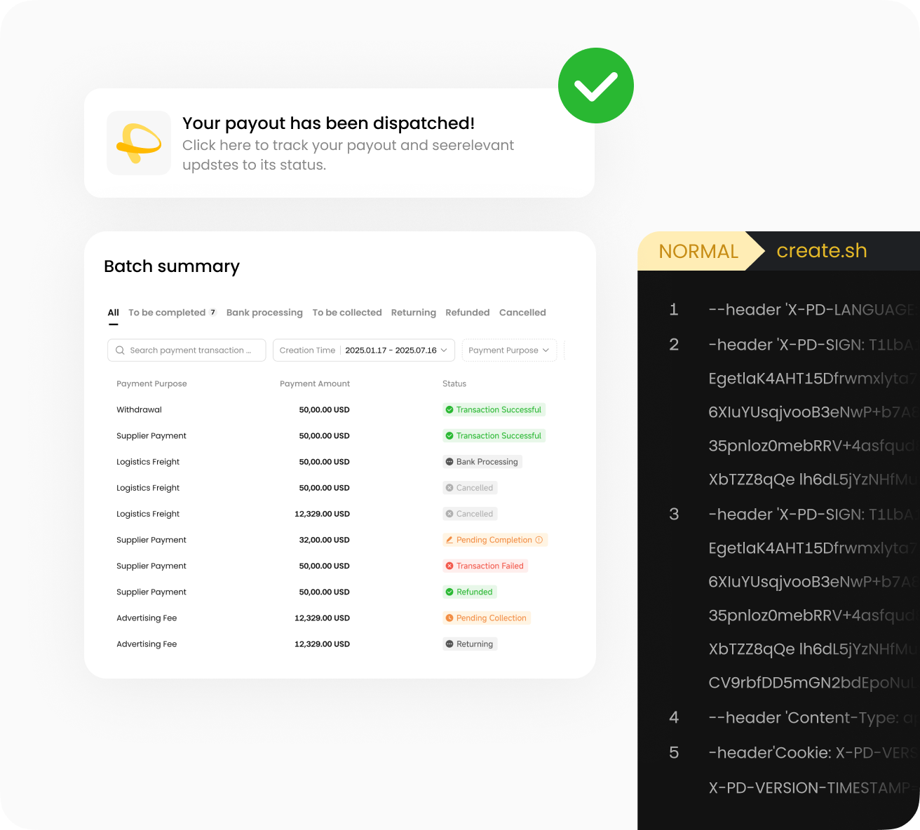Image resolution: width=920 pixels, height=830 pixels.
Task: Click the Search payment transaction field
Action: 190,351
